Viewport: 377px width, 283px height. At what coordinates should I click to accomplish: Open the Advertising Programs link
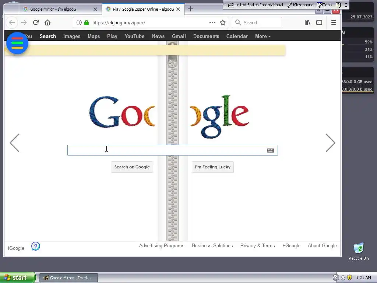[x=162, y=246]
